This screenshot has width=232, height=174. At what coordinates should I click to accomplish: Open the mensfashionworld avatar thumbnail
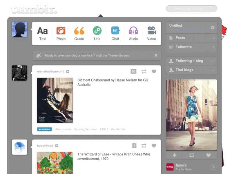19,73
